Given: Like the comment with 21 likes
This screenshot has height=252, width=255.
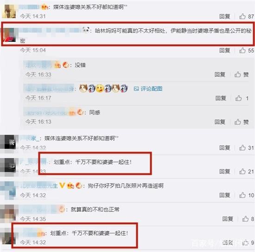Looking at the screenshot, I should point(242,172).
